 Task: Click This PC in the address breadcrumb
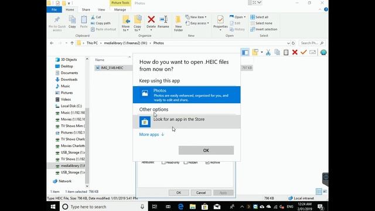pos(92,43)
